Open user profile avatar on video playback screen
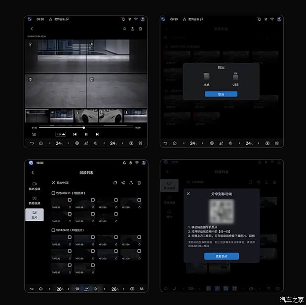The image size is (306, 305). click(x=143, y=19)
